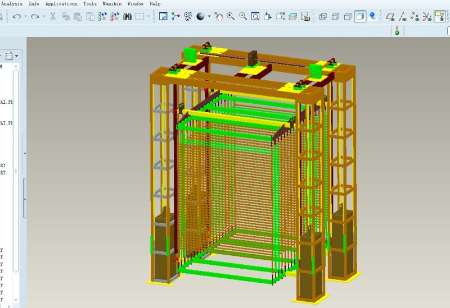Click the Layers stack icon
This screenshot has width=450, height=308.
[x=292, y=16]
